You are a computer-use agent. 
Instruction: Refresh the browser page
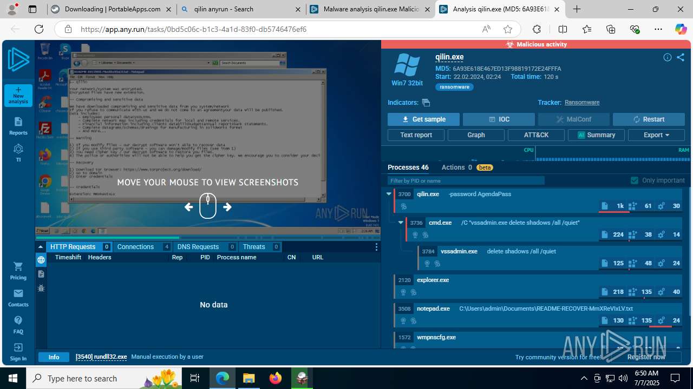39,29
